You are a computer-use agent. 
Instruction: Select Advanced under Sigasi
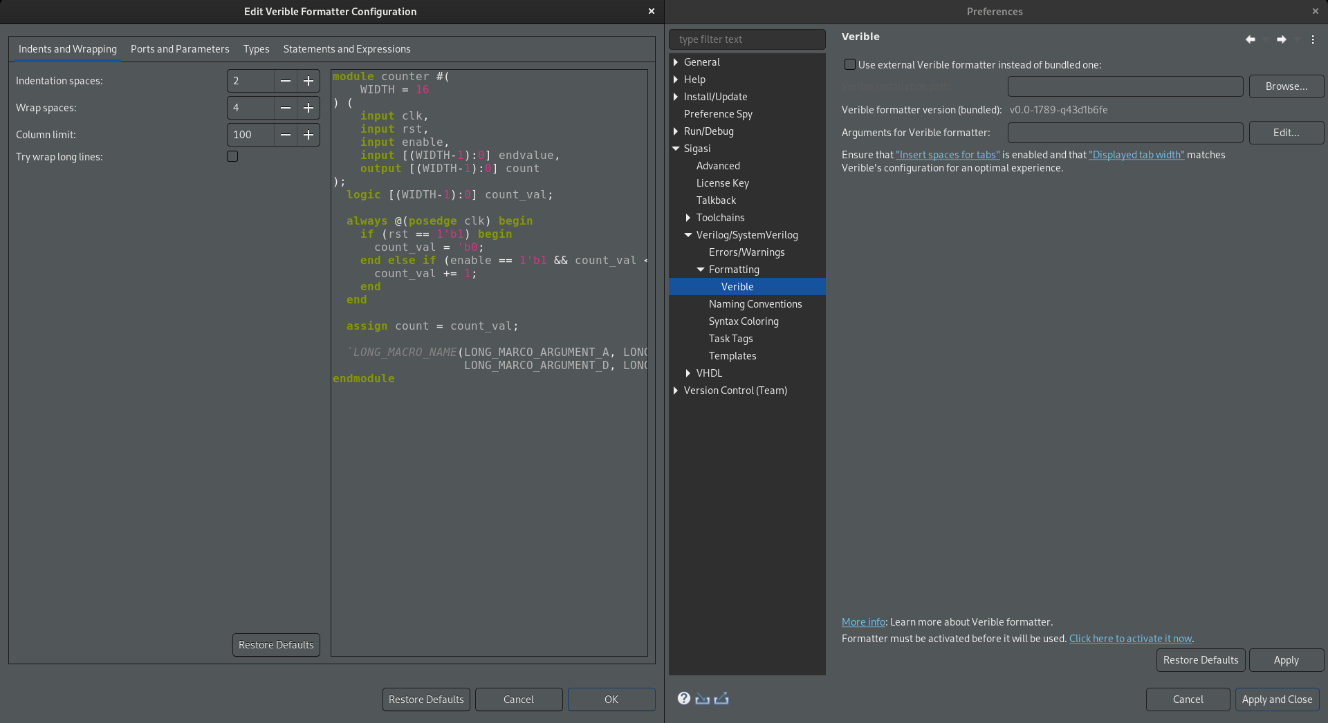point(718,166)
